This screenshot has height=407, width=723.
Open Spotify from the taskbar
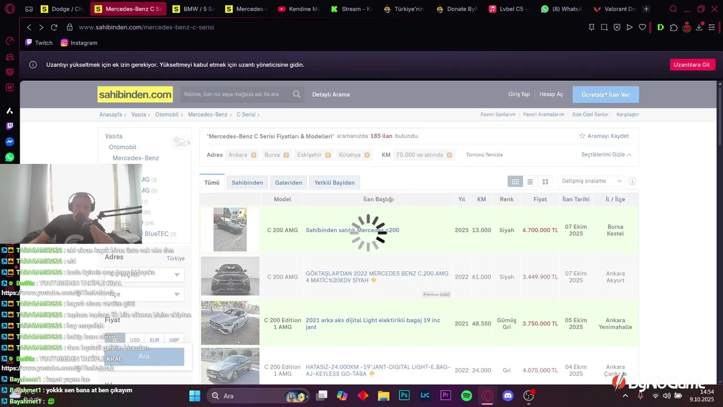pos(467,396)
